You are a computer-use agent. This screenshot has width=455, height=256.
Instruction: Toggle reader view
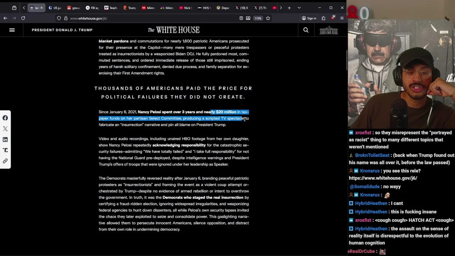tap(241, 18)
